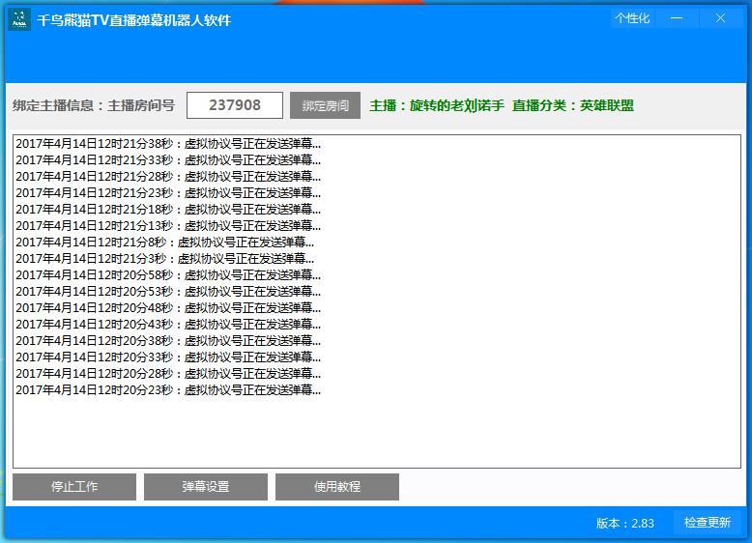Click the panda app icon in title bar
The height and width of the screenshot is (543, 752).
(19, 19)
